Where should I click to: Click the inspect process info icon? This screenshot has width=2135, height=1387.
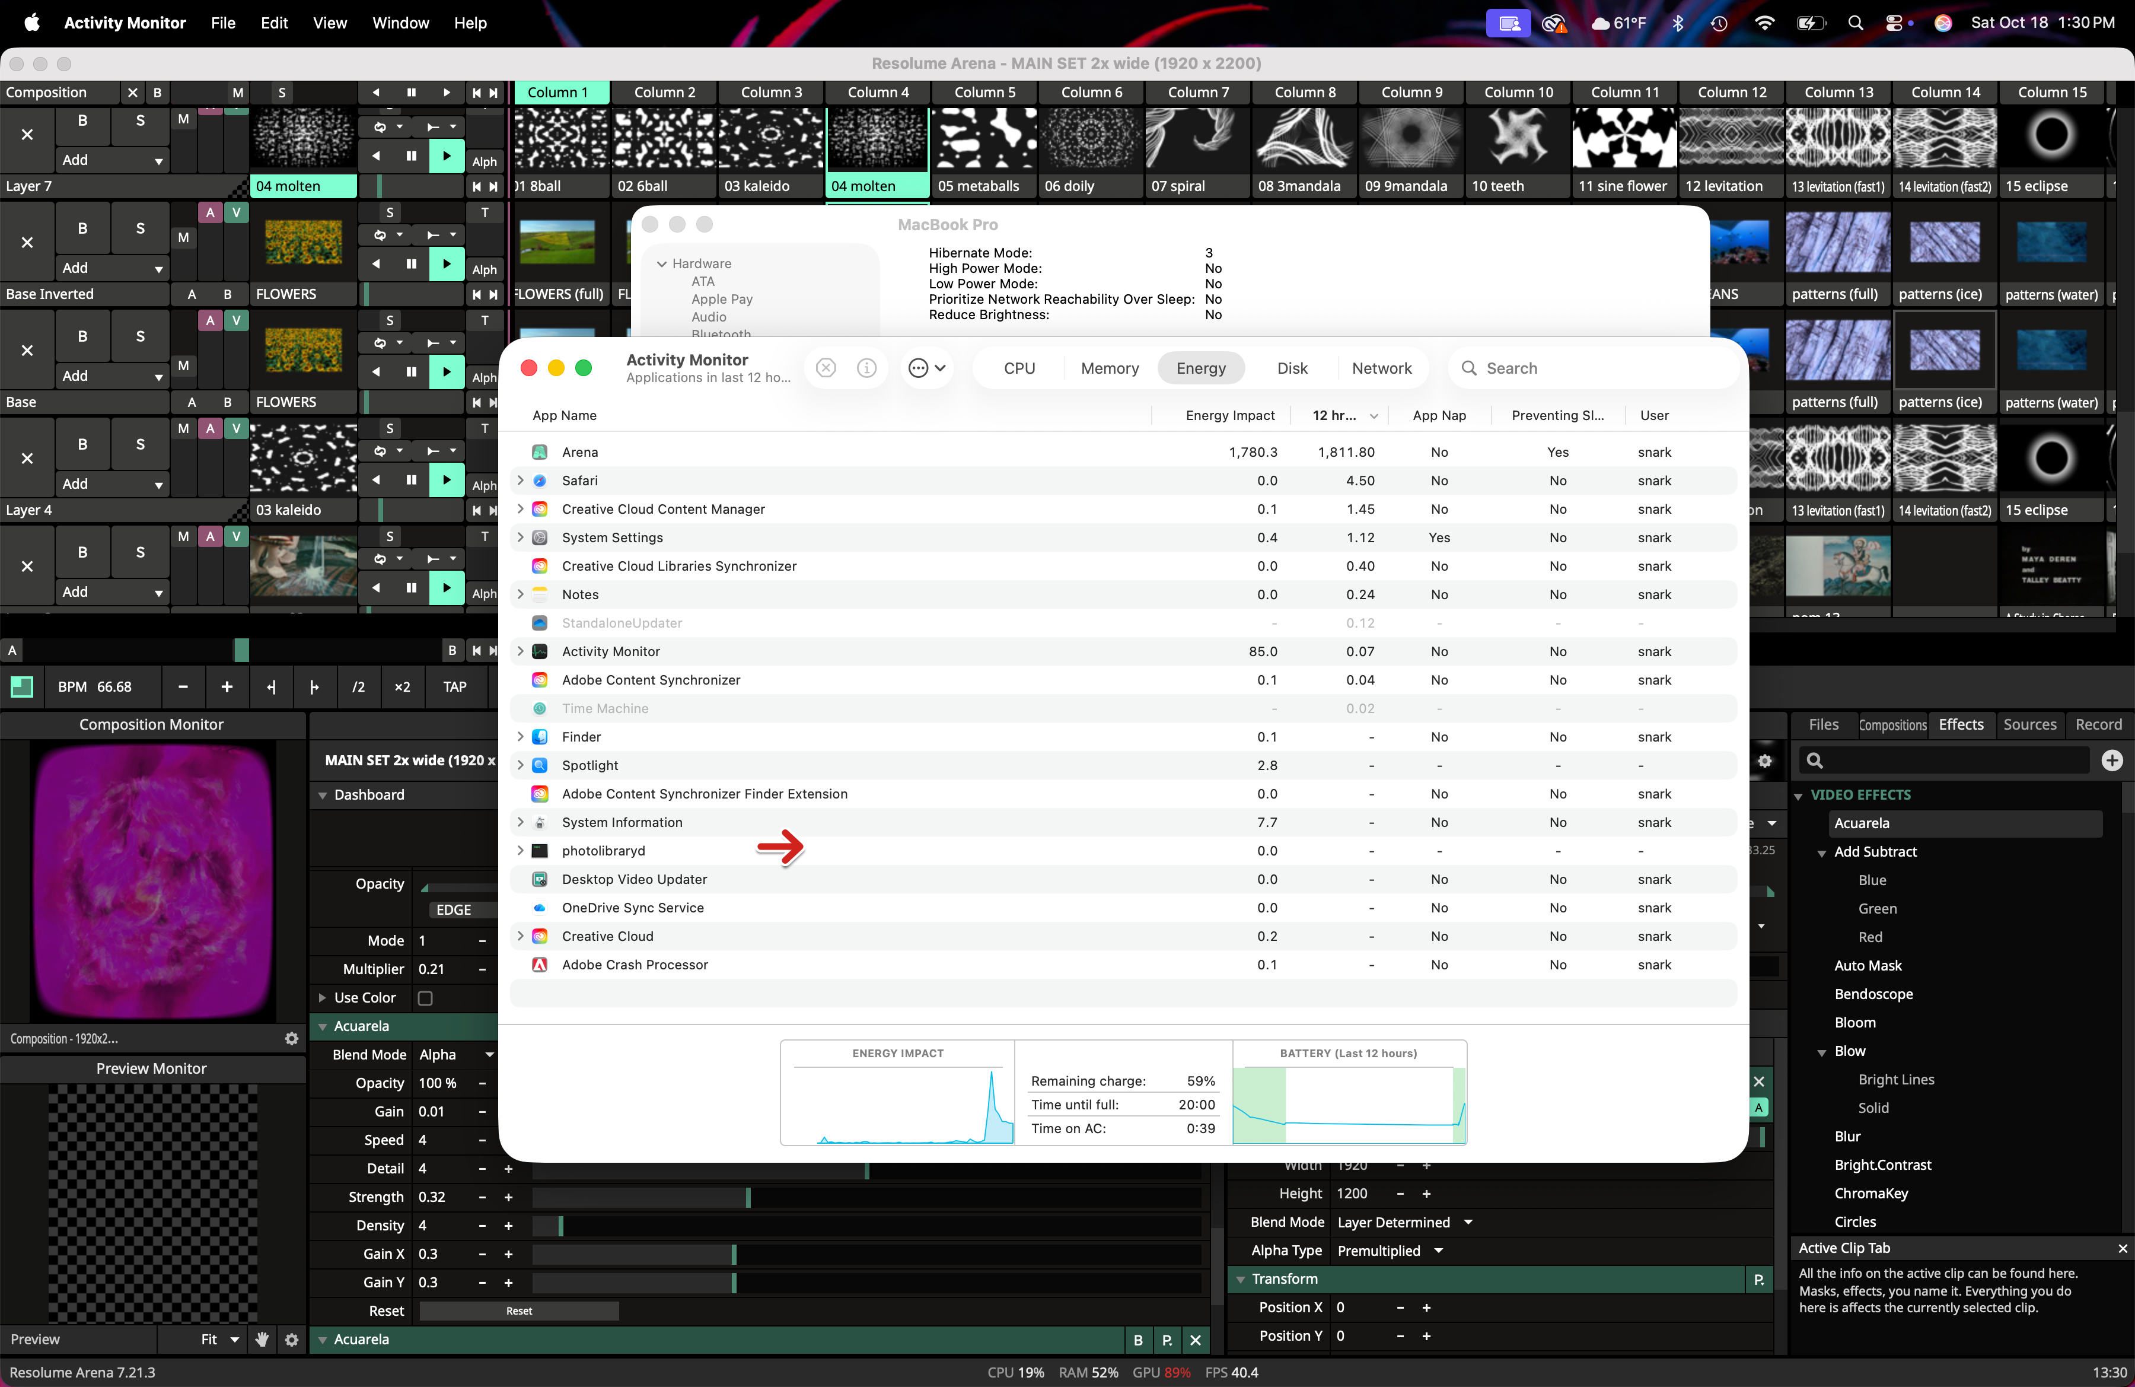(866, 368)
